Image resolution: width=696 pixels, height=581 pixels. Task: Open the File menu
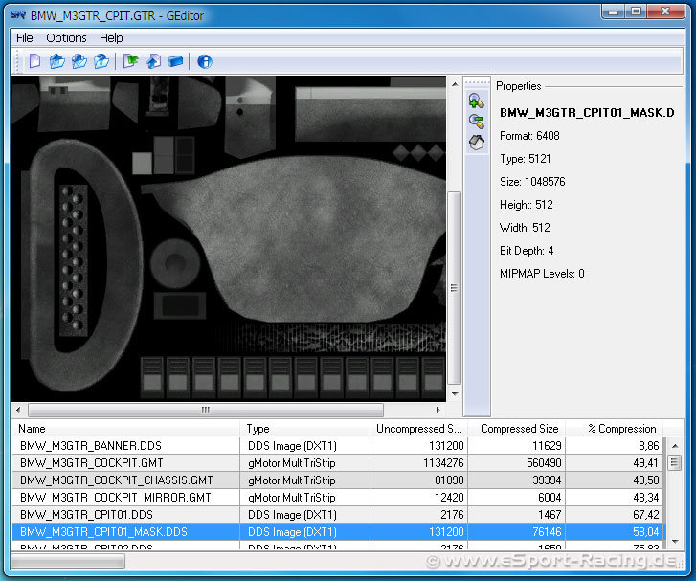[25, 38]
